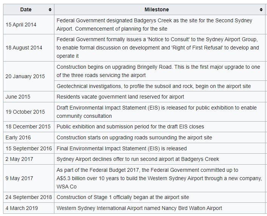Select the 15 April 2014 date cell
The width and height of the screenshot is (267, 216).
pyautogui.click(x=21, y=25)
